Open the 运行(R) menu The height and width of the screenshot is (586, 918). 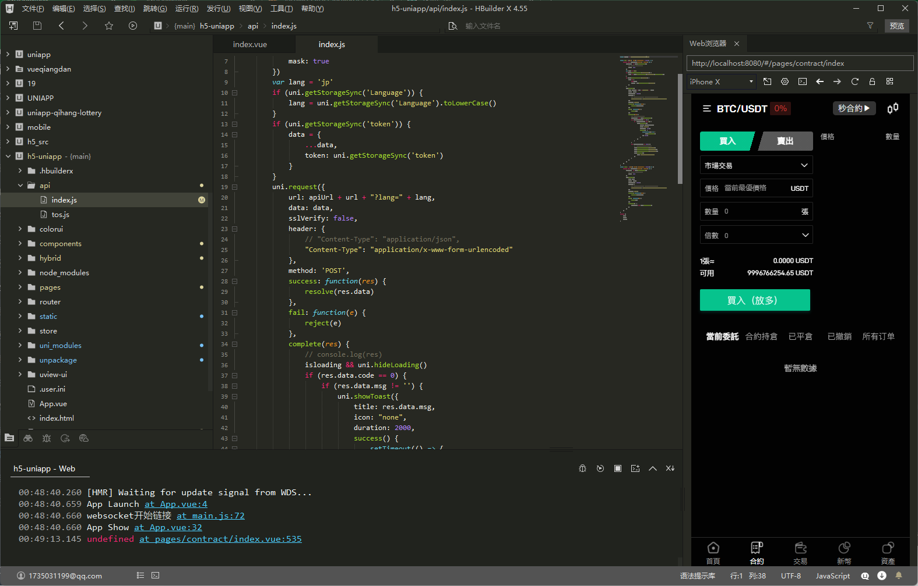click(x=187, y=8)
